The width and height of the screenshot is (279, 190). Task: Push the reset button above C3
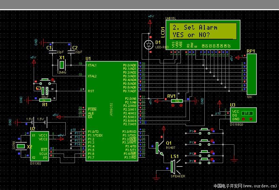(x=45, y=80)
